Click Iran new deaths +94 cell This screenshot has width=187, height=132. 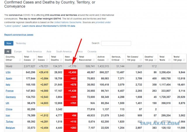tap(71, 115)
